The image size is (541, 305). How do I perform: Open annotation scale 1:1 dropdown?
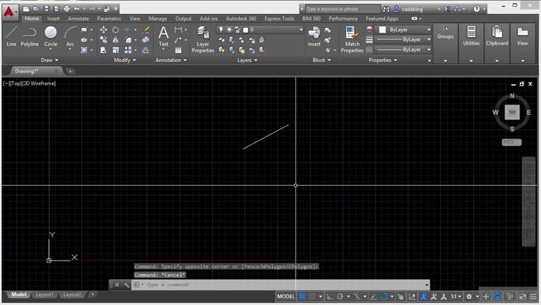click(455, 297)
